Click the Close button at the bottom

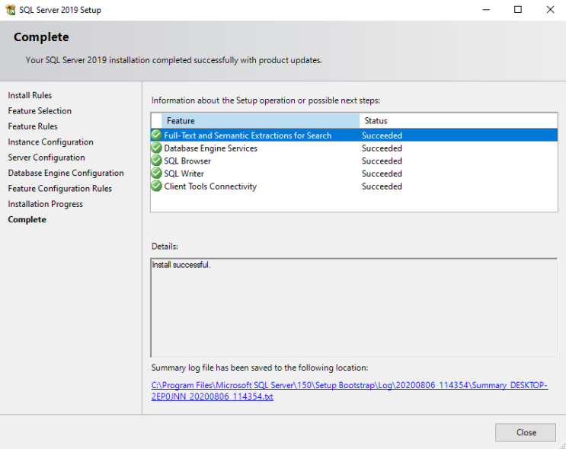click(x=525, y=432)
